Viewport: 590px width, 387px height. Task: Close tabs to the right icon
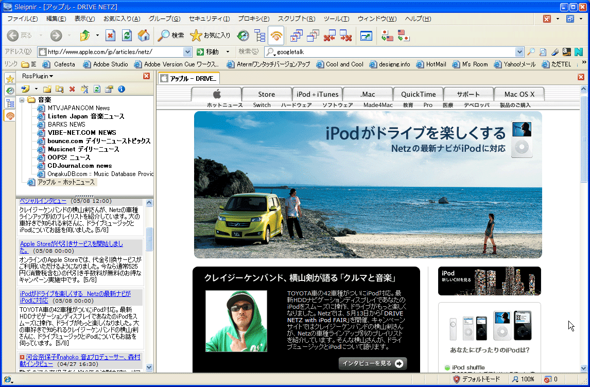[x=346, y=36]
